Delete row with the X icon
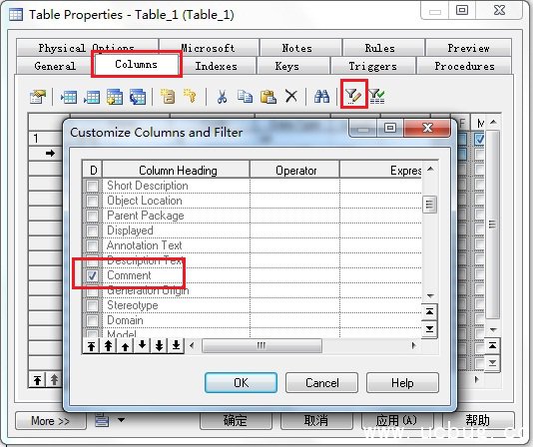The height and width of the screenshot is (447, 533). (x=291, y=97)
